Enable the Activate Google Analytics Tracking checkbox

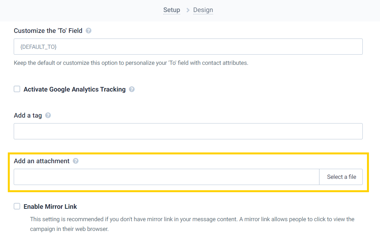tap(17, 89)
